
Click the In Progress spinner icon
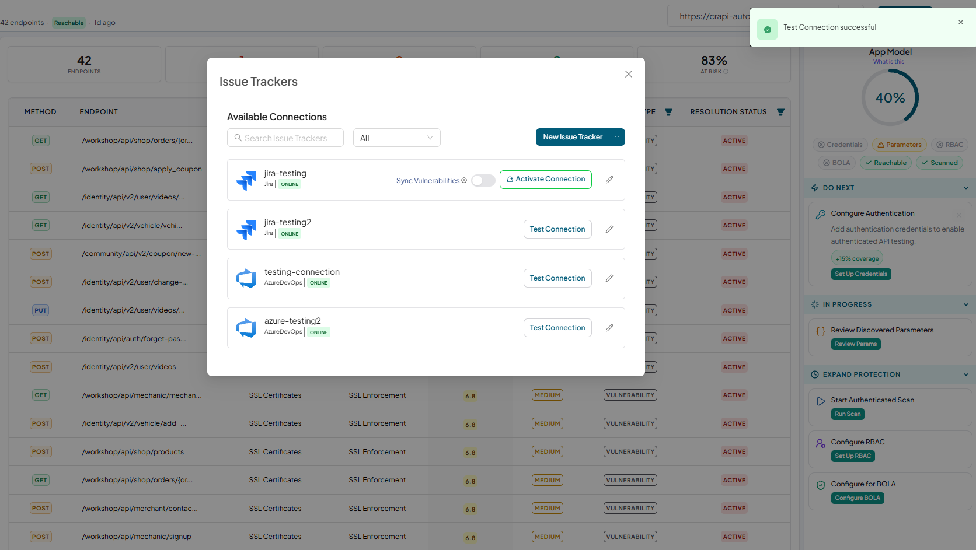point(815,304)
